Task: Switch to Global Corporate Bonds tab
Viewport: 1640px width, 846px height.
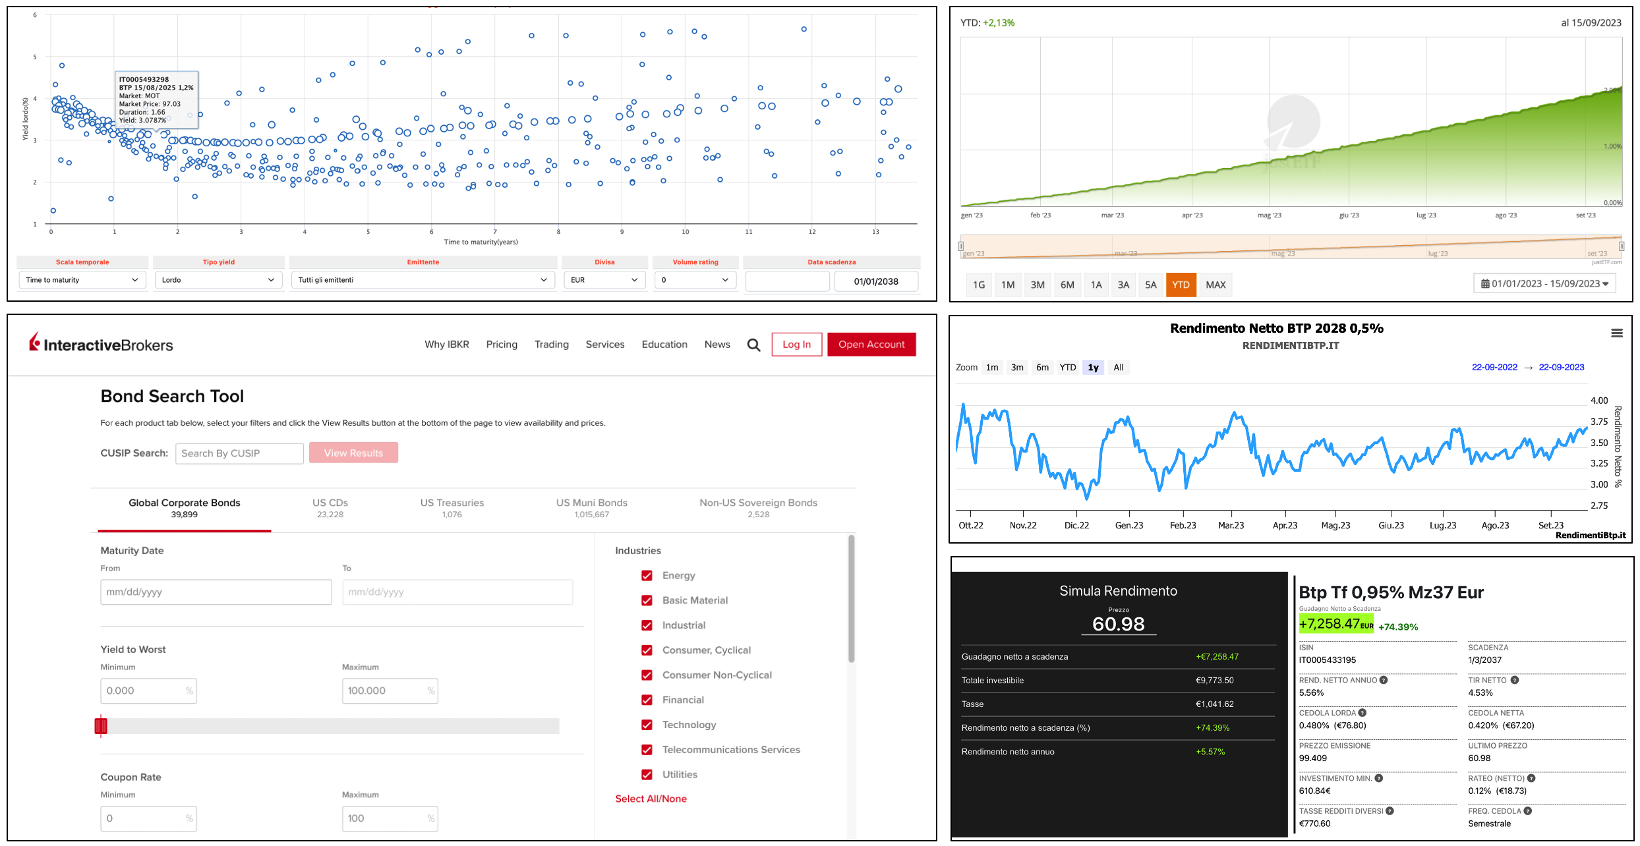Action: coord(184,508)
